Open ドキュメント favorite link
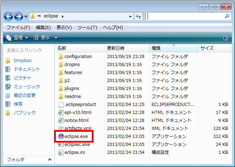Image resolution: width=235 pixels, height=167 pixels. coord(27,69)
